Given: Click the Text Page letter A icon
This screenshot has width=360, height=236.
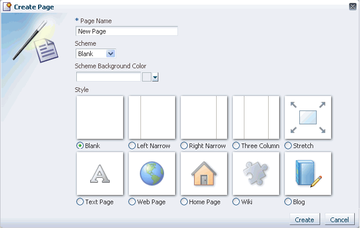Looking at the screenshot, I should [x=99, y=174].
